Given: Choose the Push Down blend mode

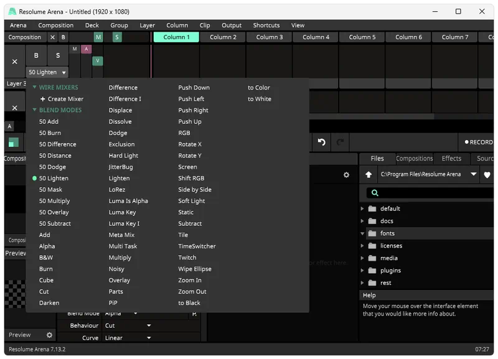Looking at the screenshot, I should click(x=194, y=87).
